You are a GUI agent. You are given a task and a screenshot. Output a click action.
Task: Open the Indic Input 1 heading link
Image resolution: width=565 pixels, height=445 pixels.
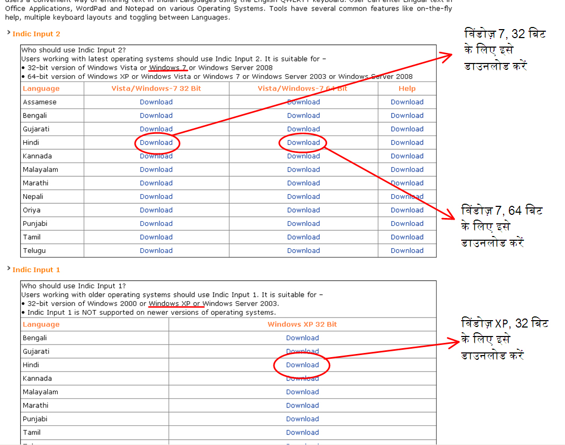37,270
